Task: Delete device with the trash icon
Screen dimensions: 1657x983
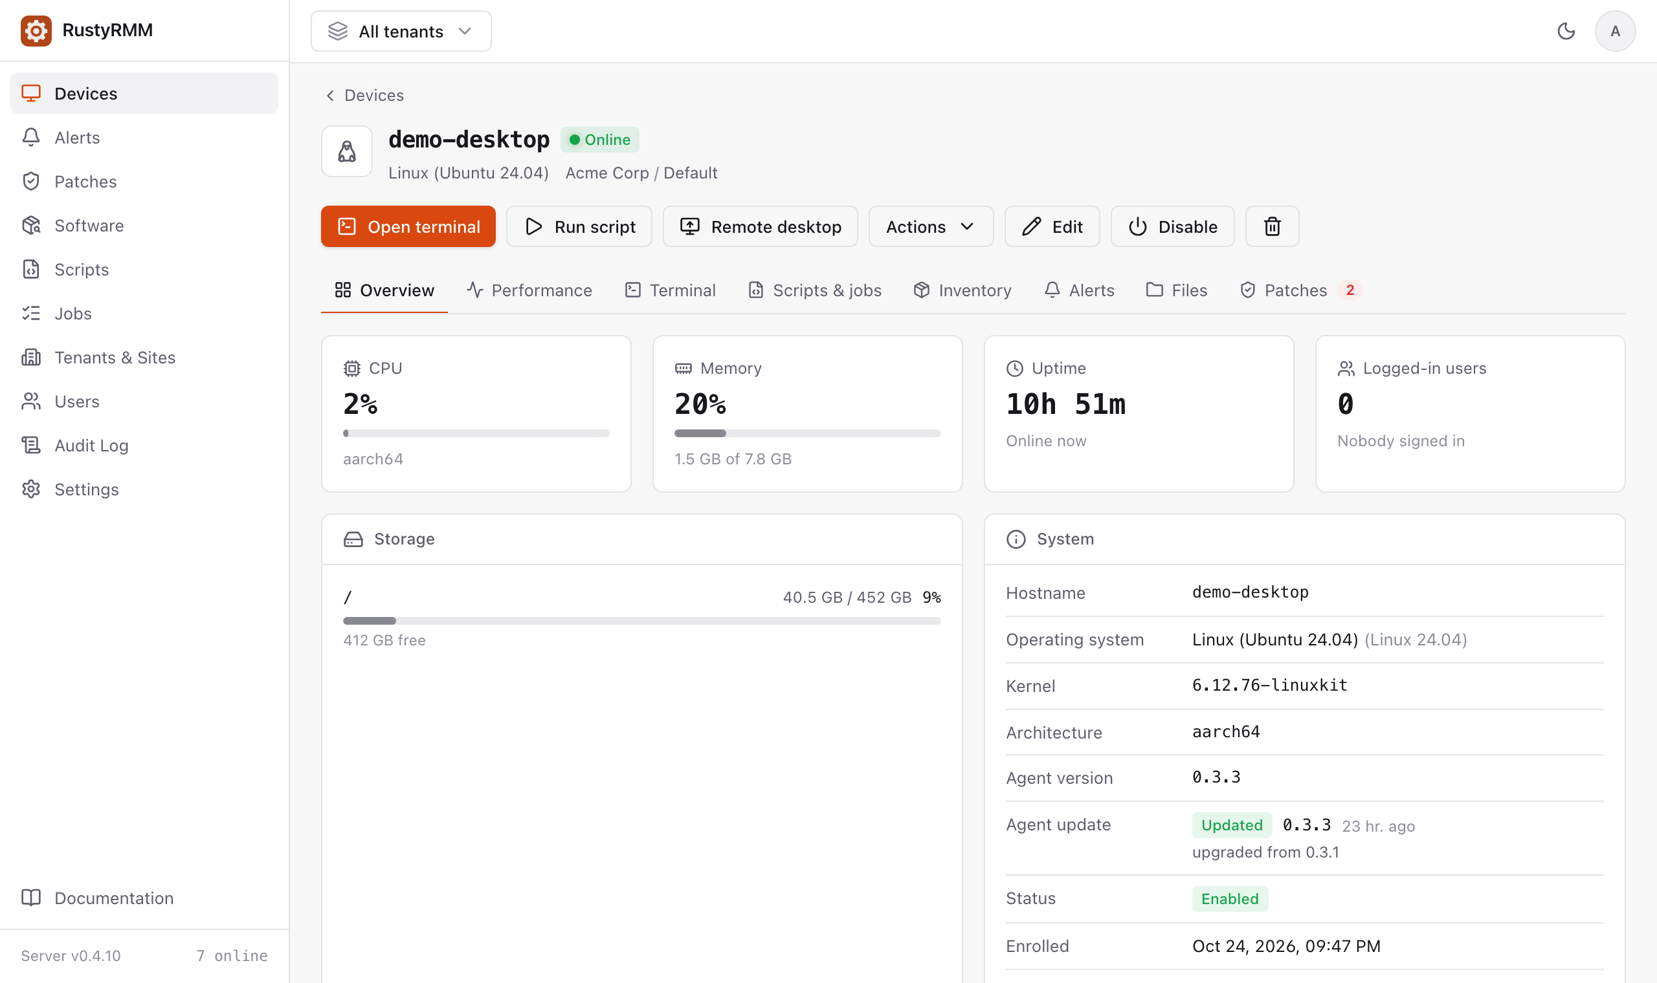Action: click(1272, 226)
